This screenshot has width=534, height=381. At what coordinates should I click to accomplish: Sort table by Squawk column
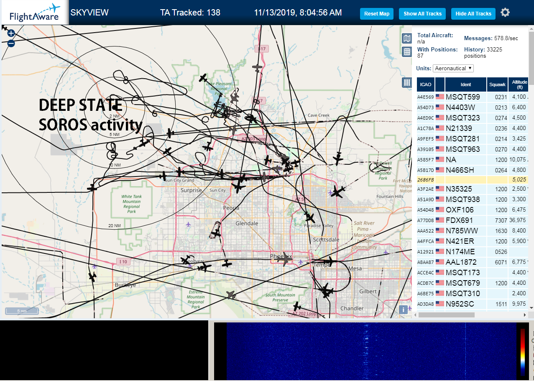497,84
